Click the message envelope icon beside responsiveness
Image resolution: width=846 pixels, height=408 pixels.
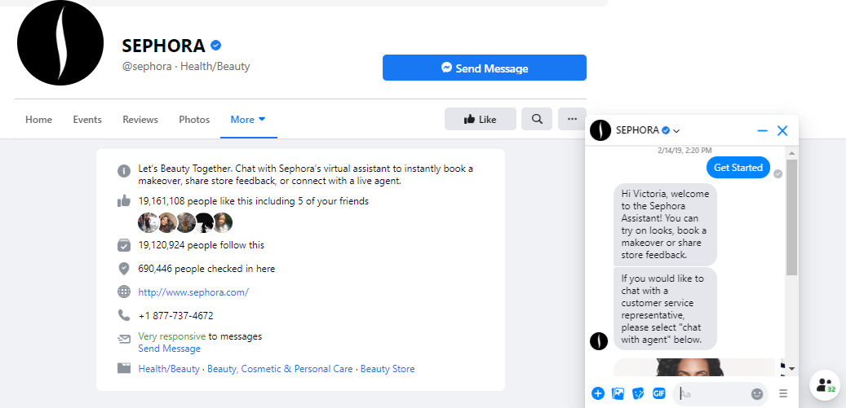[x=124, y=339]
